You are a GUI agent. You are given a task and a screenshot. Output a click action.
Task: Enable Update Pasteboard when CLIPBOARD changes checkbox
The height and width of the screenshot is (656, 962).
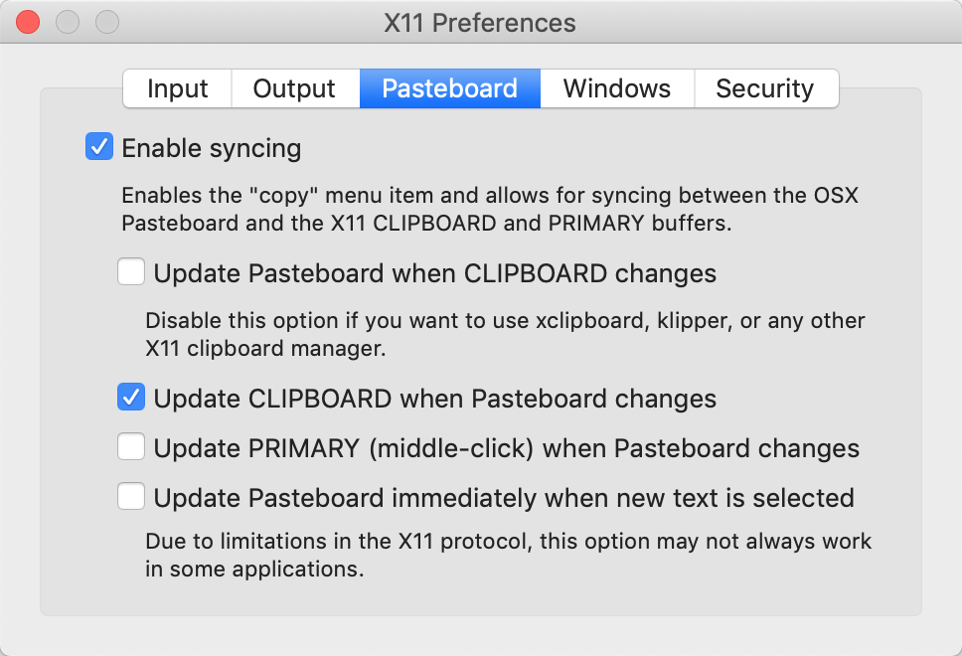coord(131,272)
